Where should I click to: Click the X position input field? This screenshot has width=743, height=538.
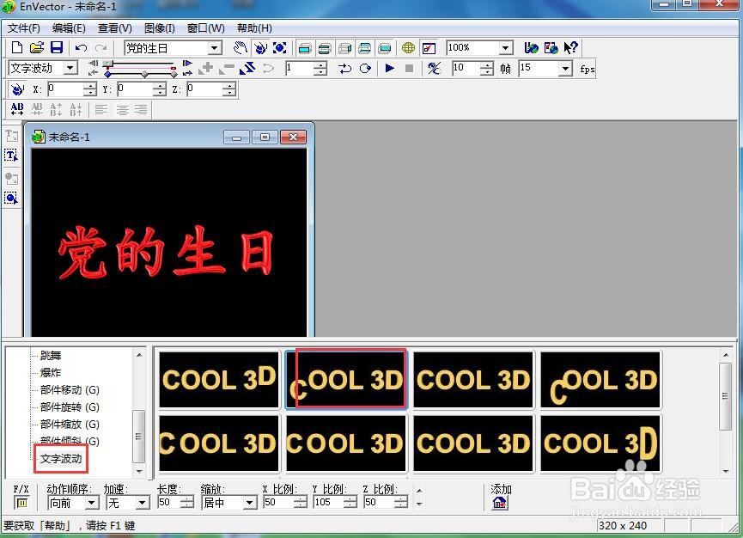pyautogui.click(x=66, y=89)
